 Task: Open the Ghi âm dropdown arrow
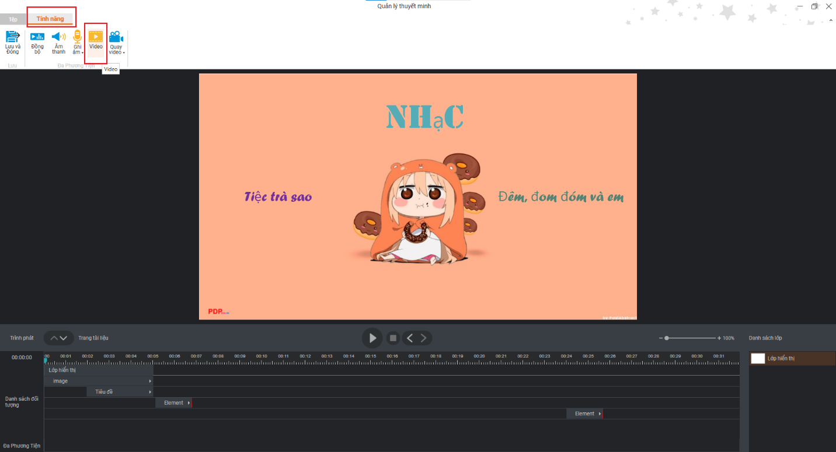[82, 53]
